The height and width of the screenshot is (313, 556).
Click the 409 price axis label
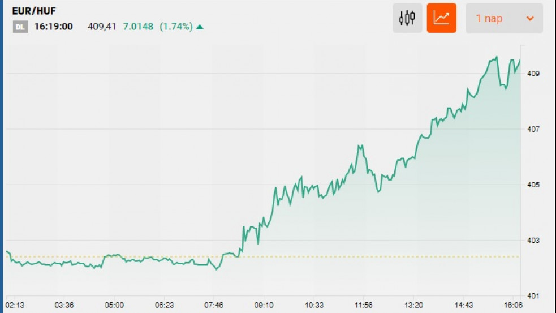(534, 74)
